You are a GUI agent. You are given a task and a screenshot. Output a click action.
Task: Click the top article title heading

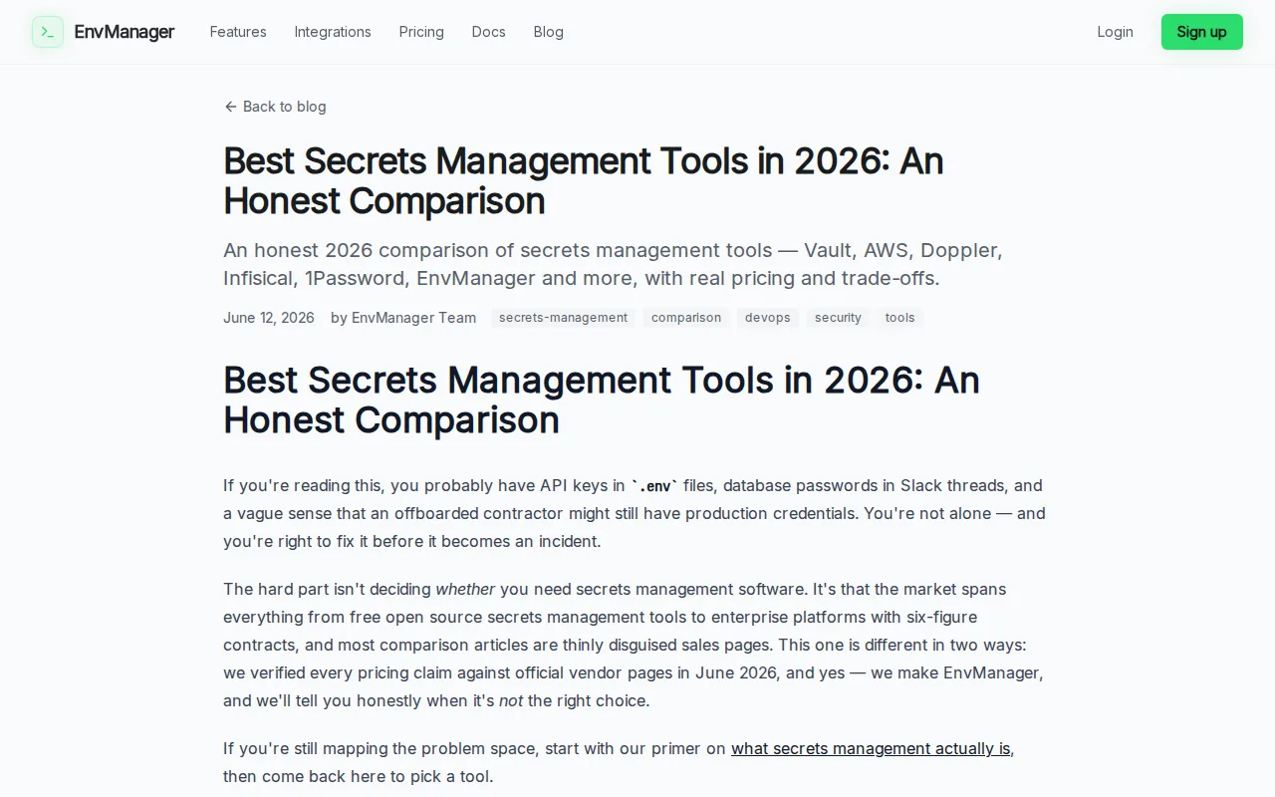point(584,180)
